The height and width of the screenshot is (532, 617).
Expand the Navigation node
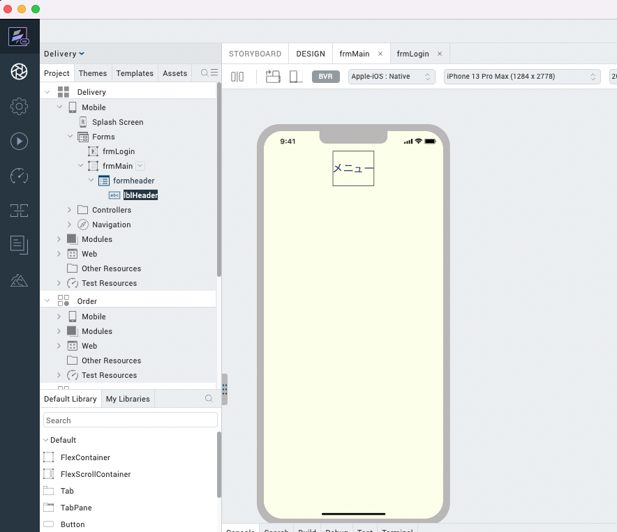coord(69,225)
